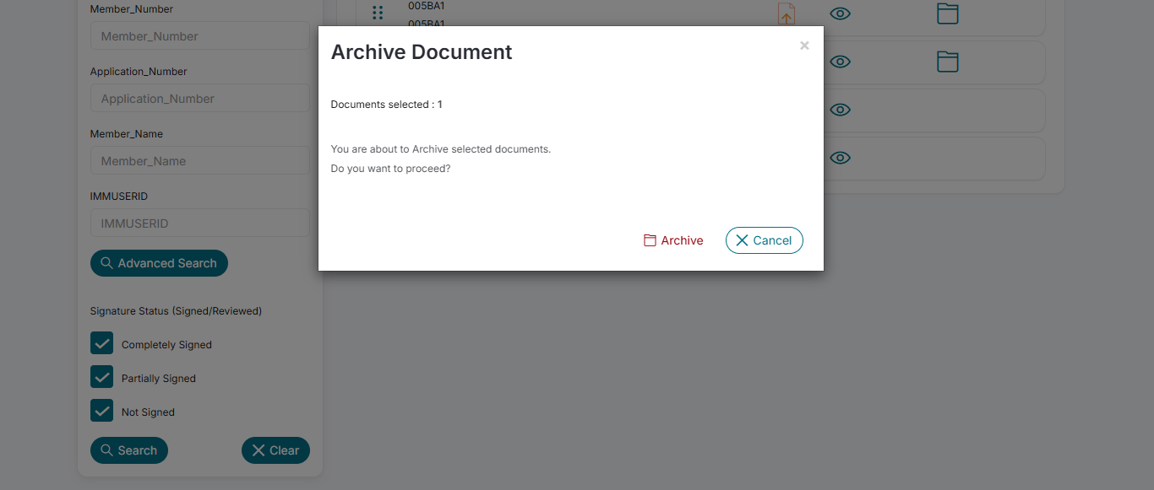
Task: Toggle the Partially Signed checkbox
Action: tap(101, 377)
